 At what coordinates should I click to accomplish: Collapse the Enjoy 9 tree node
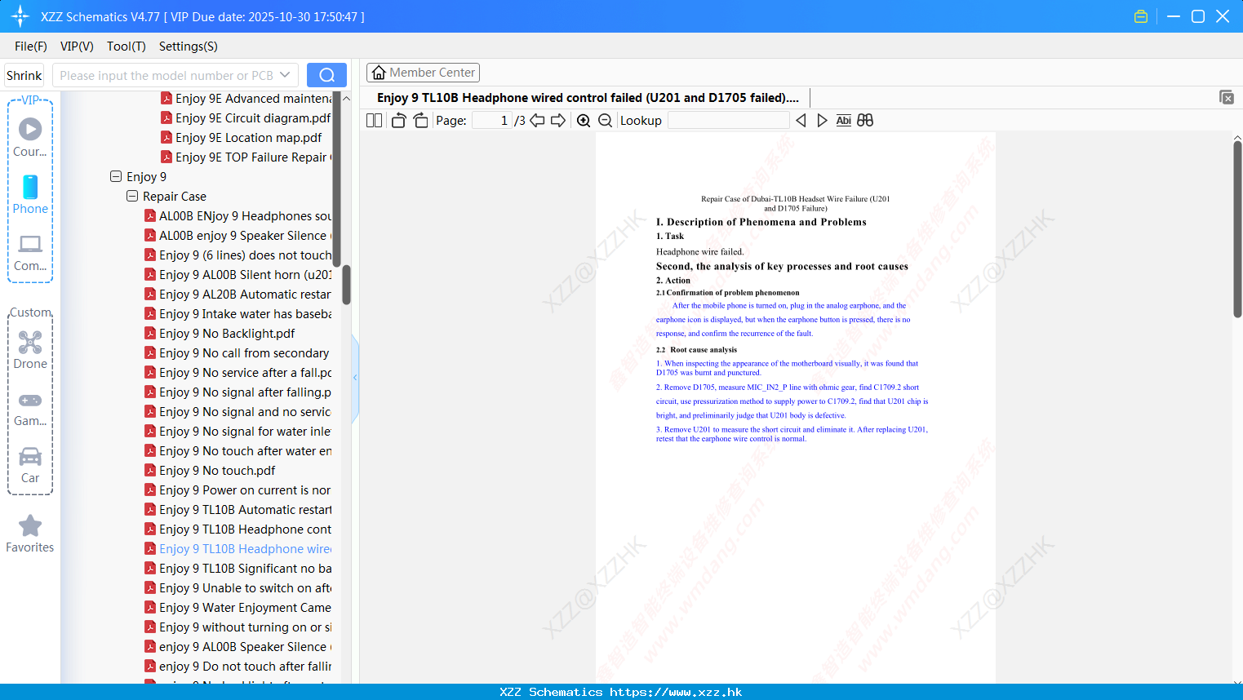point(116,176)
